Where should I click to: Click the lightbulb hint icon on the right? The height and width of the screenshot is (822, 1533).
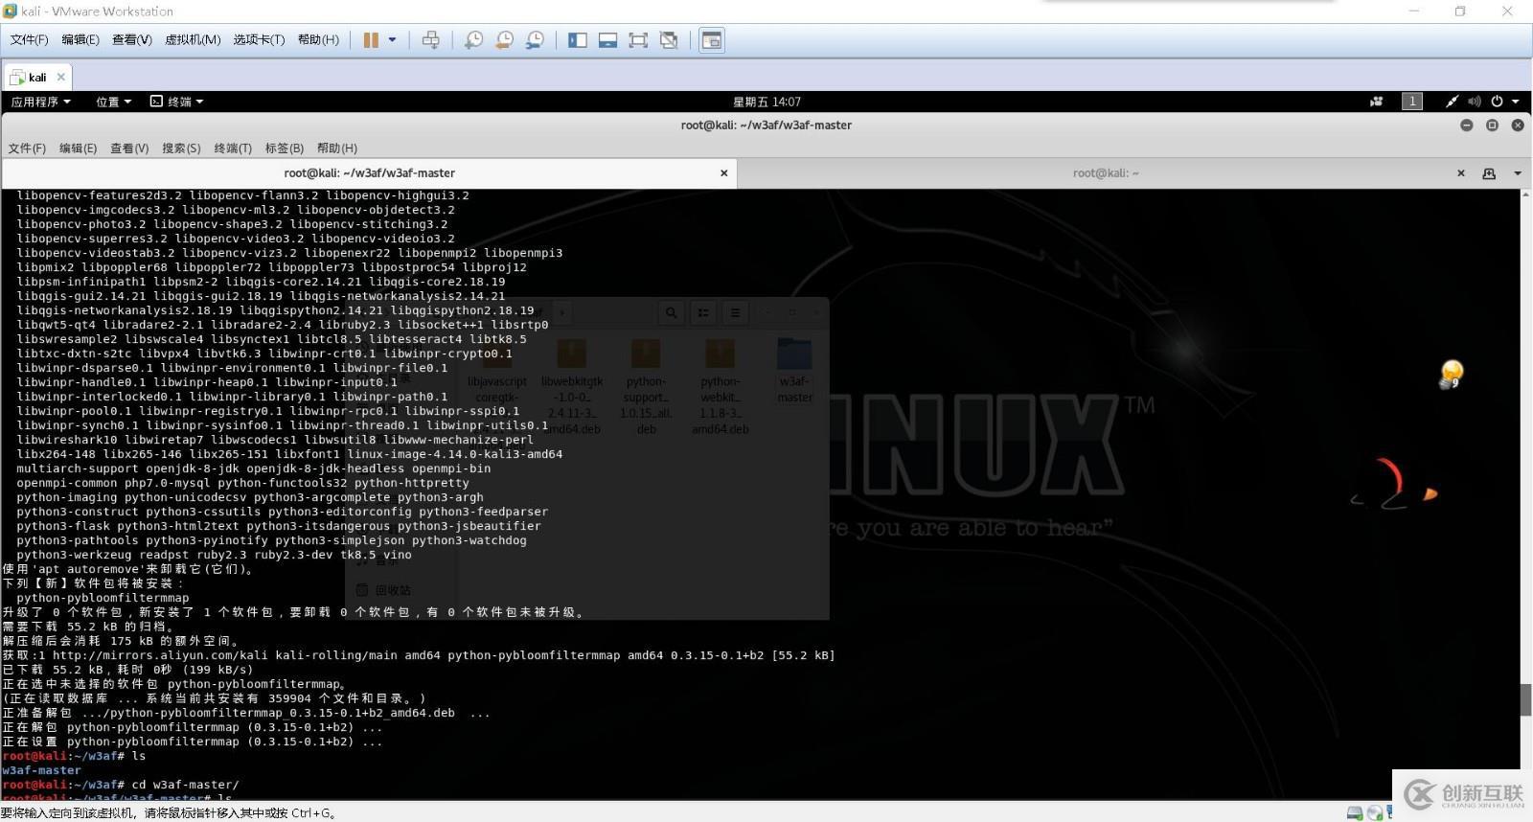[1452, 373]
